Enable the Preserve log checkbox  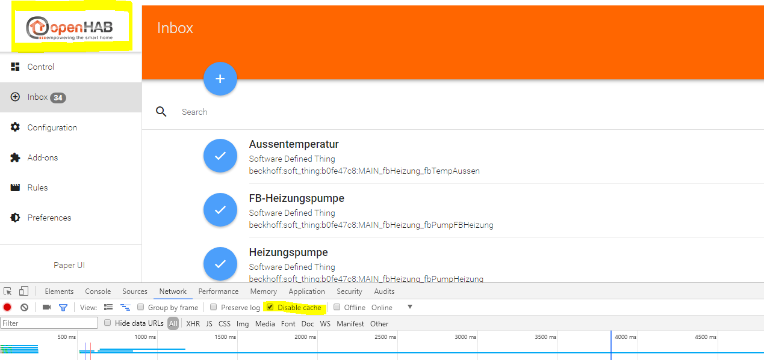click(214, 307)
